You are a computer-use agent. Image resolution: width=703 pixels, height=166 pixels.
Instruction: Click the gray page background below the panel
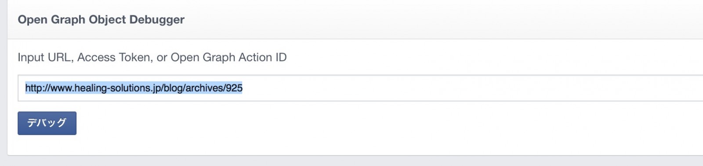click(x=351, y=161)
